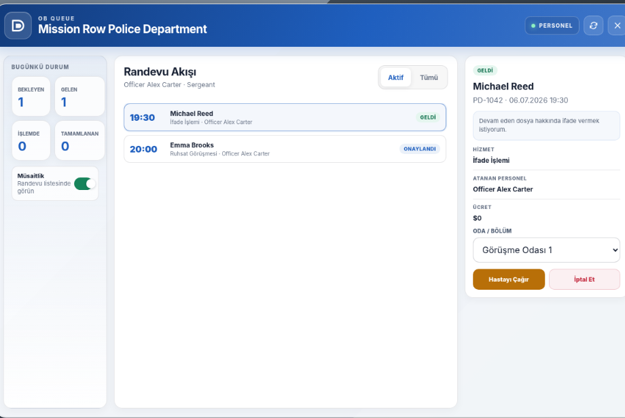625x418 pixels.
Task: Click the 20:00 time label
Action: coord(143,149)
